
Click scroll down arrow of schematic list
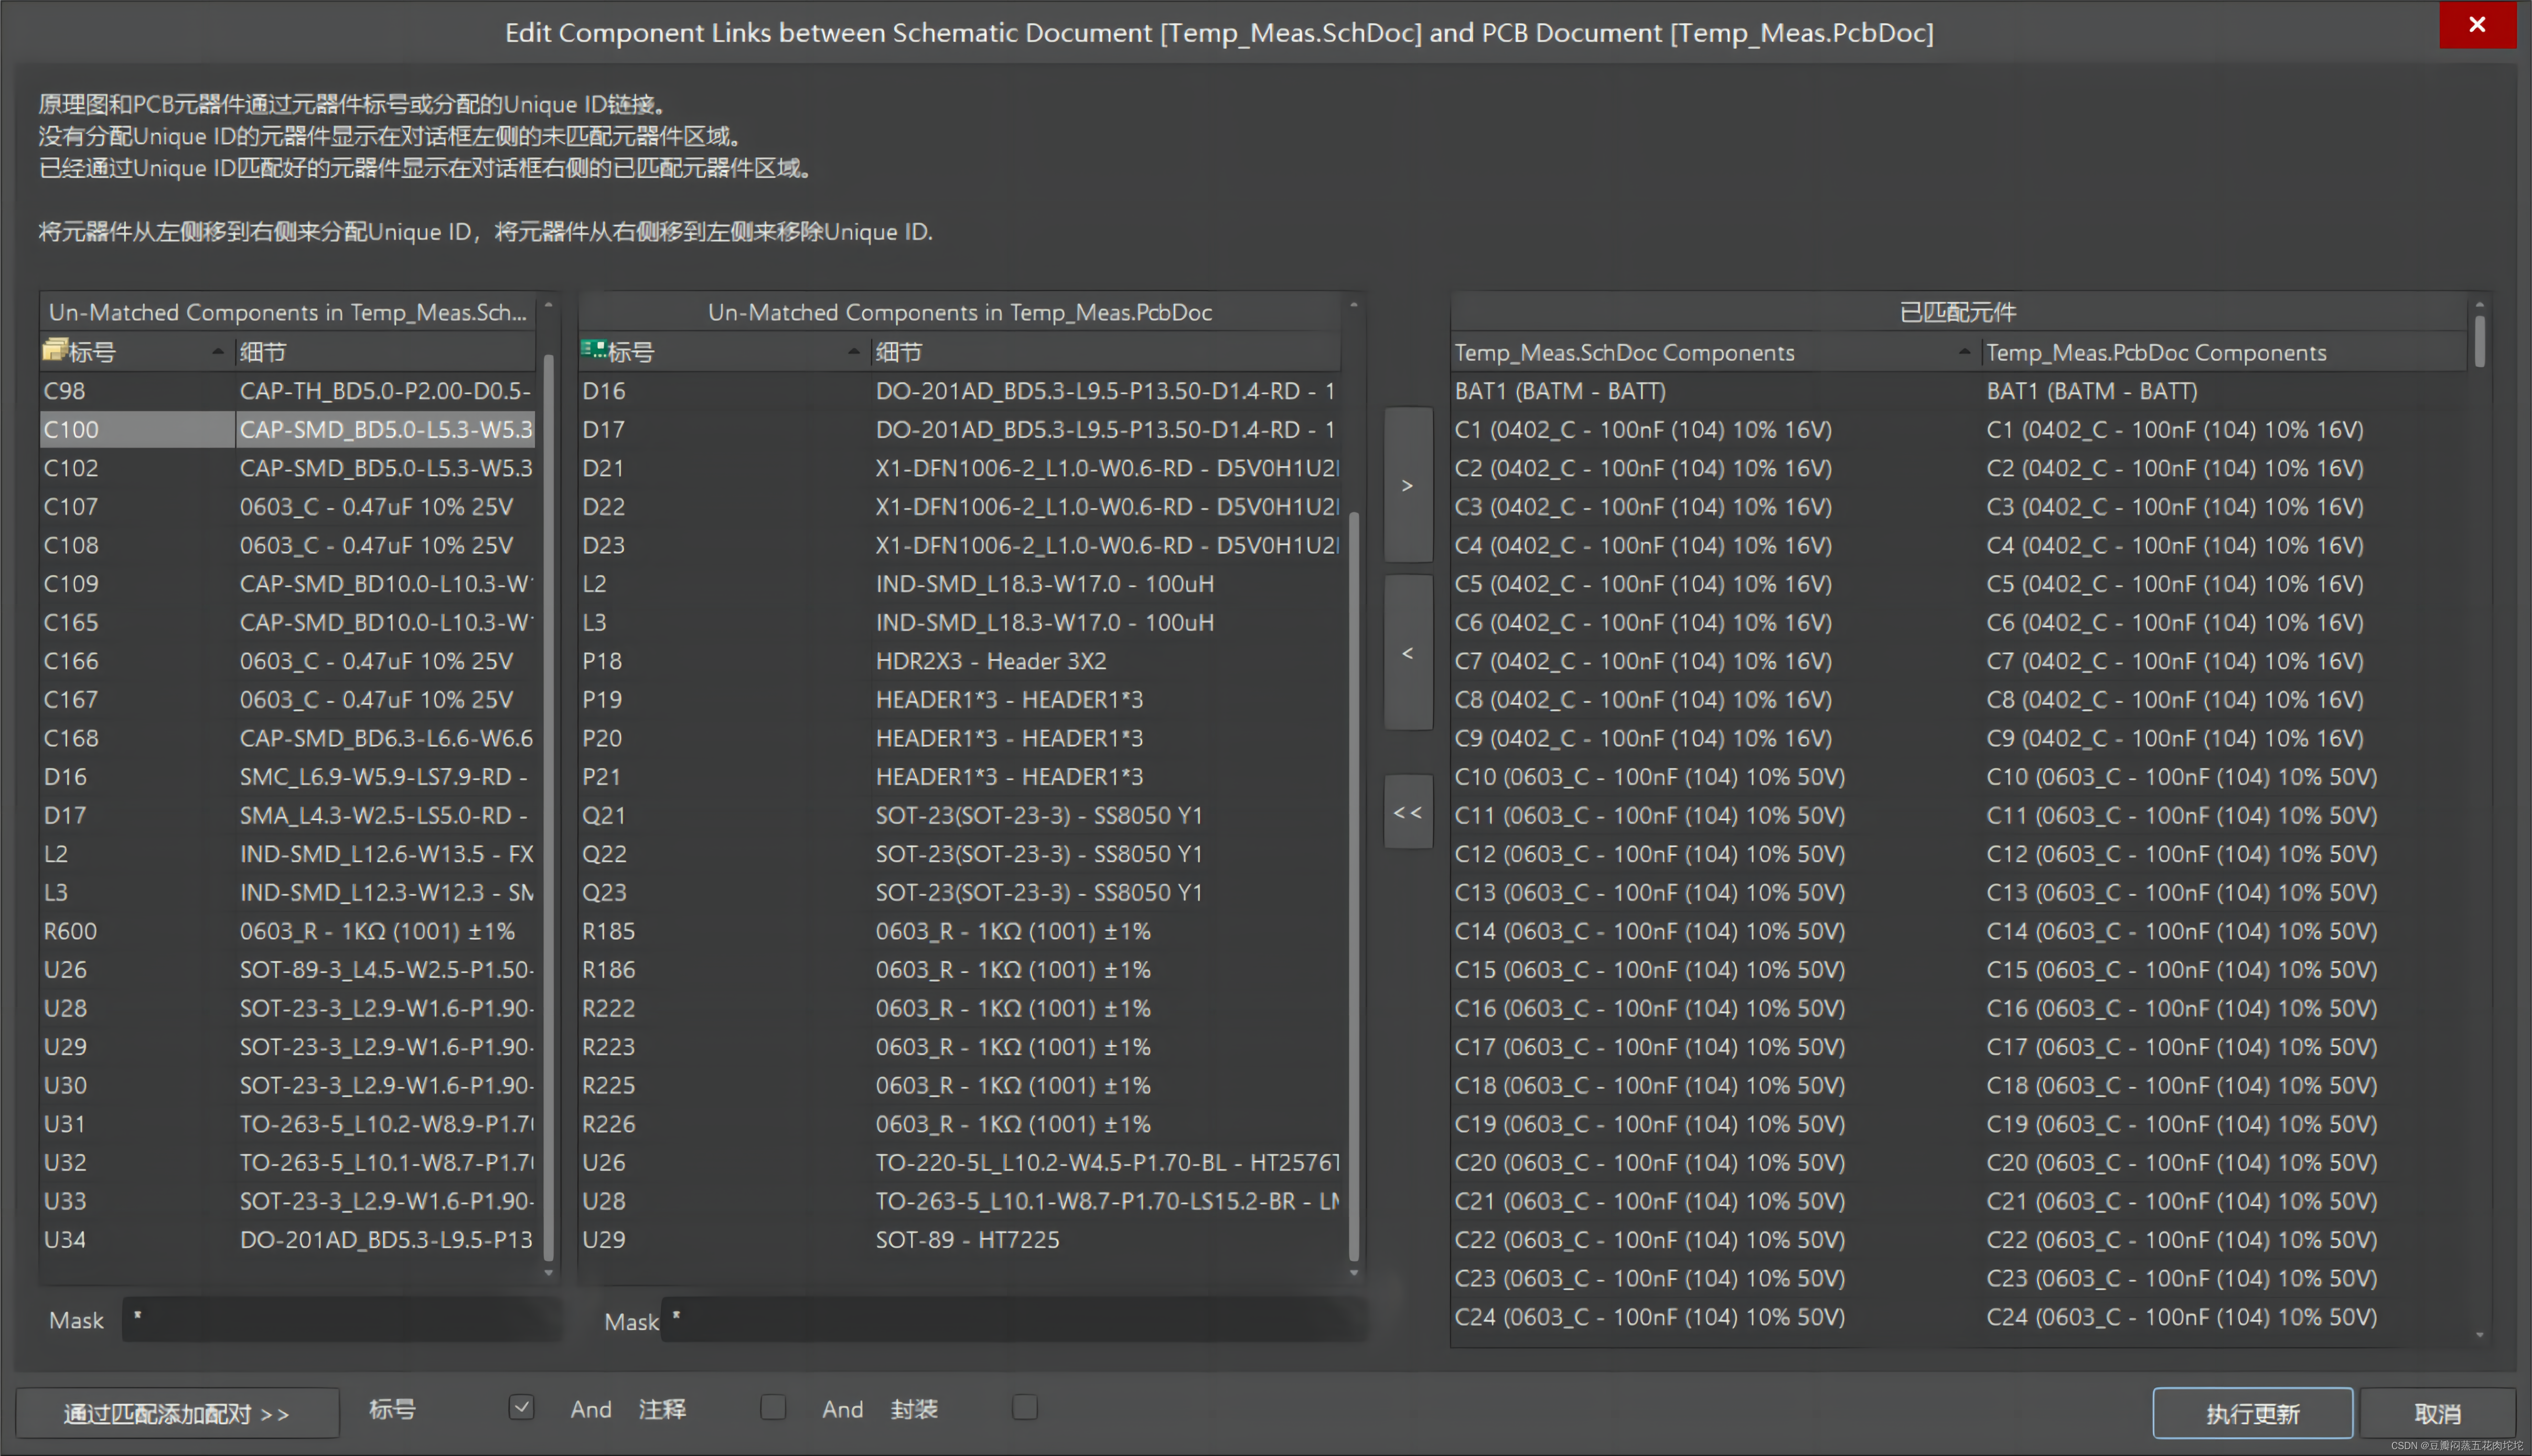(548, 1273)
